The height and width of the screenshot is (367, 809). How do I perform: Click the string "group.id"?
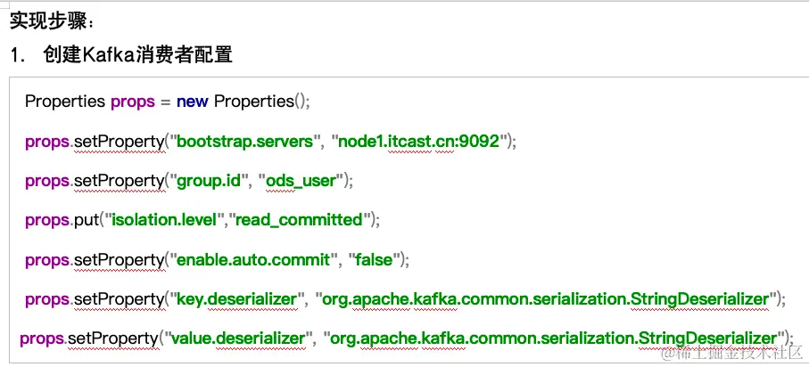point(209,181)
